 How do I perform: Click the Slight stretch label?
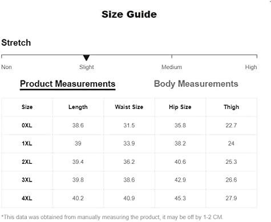[x=87, y=67]
